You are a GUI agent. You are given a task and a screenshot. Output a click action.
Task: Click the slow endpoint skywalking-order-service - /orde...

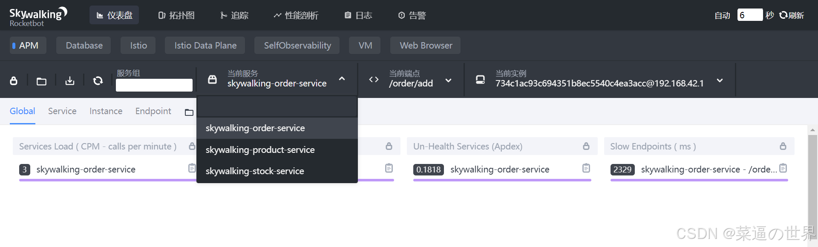[709, 169]
